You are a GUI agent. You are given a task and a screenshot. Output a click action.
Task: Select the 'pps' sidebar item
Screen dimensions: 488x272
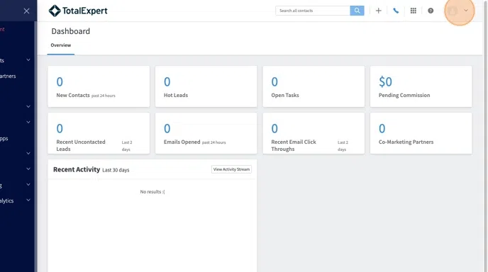[x=4, y=139]
